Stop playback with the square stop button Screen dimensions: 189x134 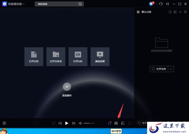point(54,123)
